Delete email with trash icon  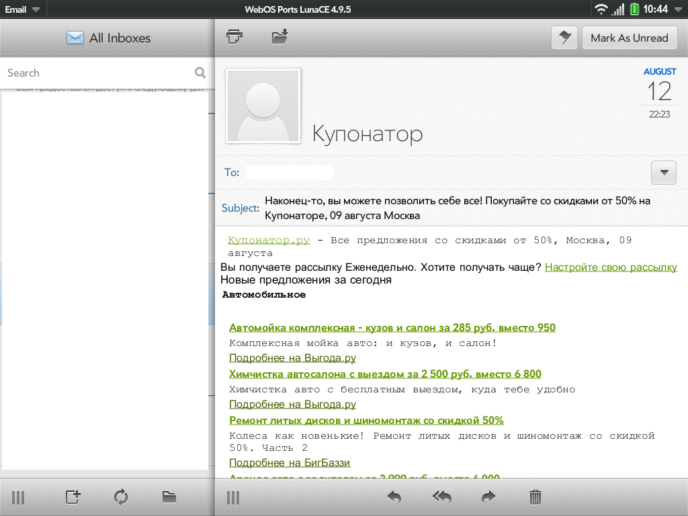pyautogui.click(x=535, y=497)
